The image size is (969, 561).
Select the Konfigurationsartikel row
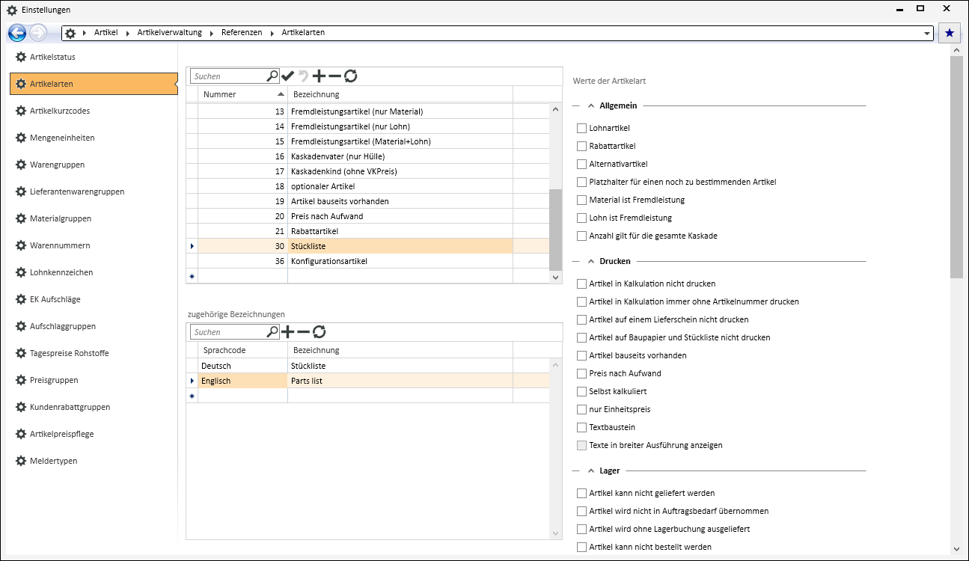click(x=368, y=261)
